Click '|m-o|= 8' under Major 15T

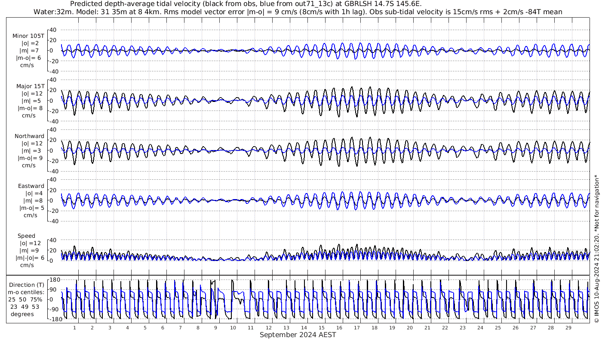point(31,108)
